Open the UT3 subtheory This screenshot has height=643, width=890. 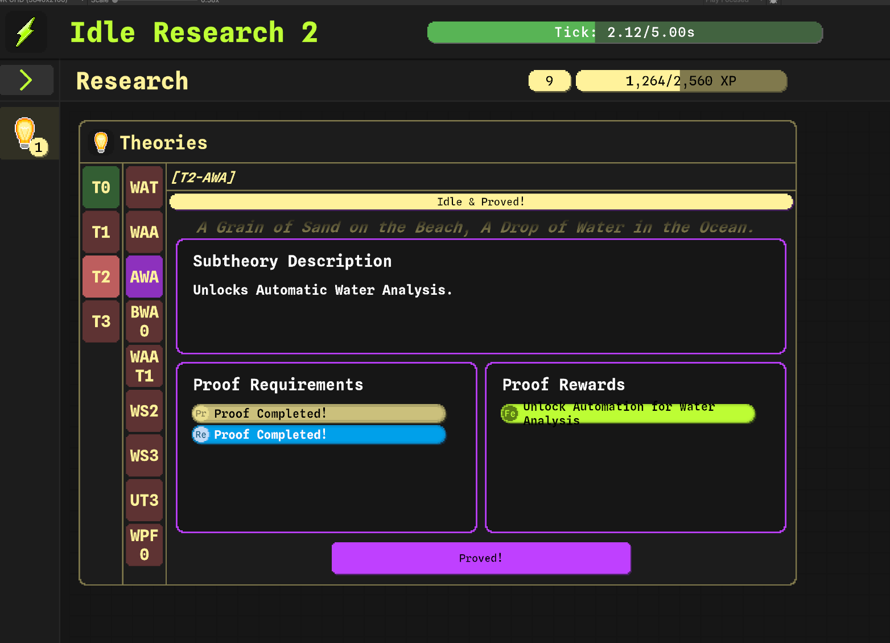pyautogui.click(x=144, y=500)
